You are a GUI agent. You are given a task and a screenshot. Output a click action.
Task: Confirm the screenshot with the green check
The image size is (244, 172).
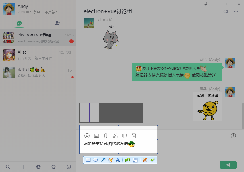152,160
